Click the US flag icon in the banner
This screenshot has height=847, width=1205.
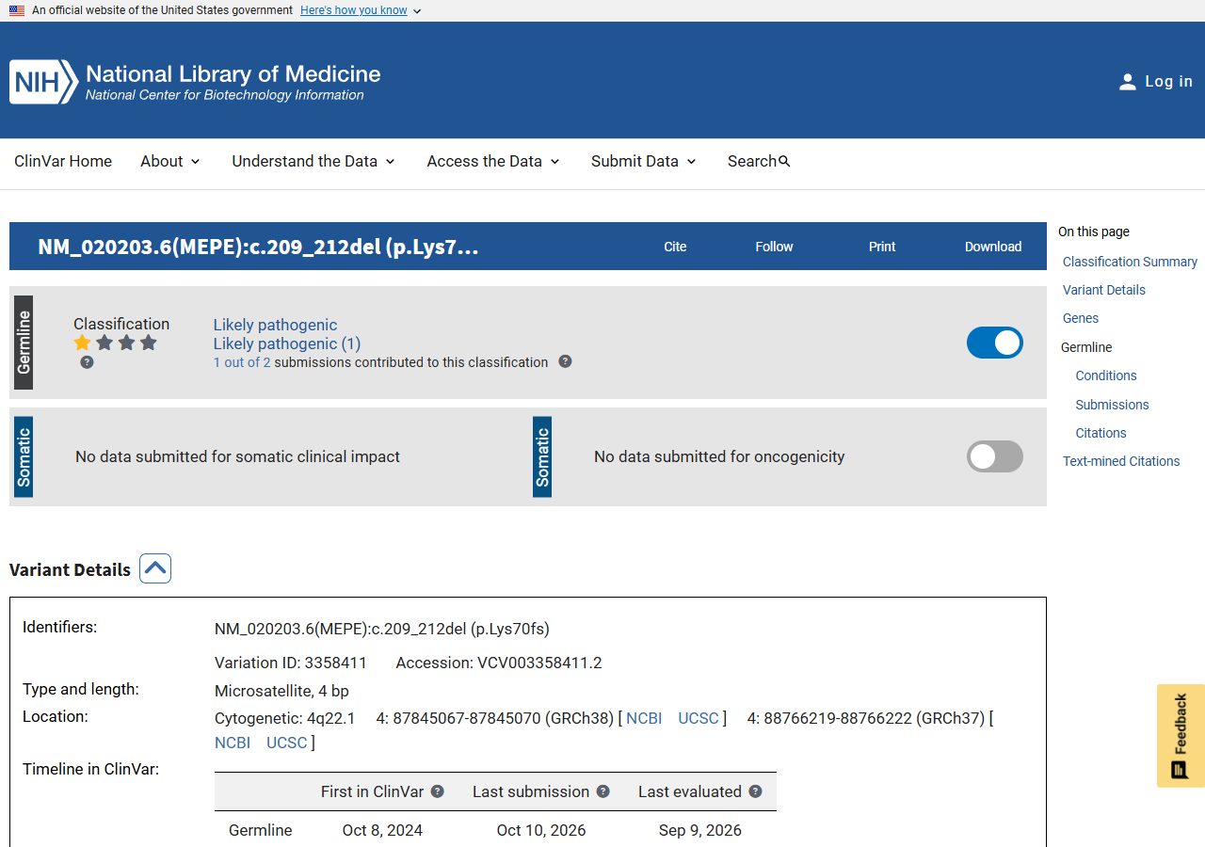coord(17,10)
